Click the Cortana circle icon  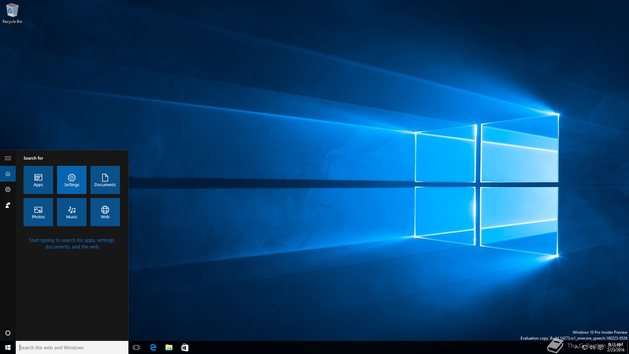coord(8,333)
